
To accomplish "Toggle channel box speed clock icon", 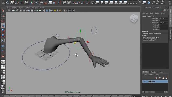I will 164,10.
